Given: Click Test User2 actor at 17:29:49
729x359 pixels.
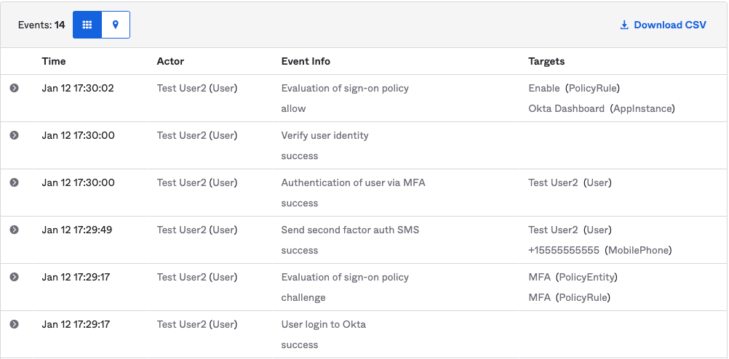Looking at the screenshot, I should (197, 230).
